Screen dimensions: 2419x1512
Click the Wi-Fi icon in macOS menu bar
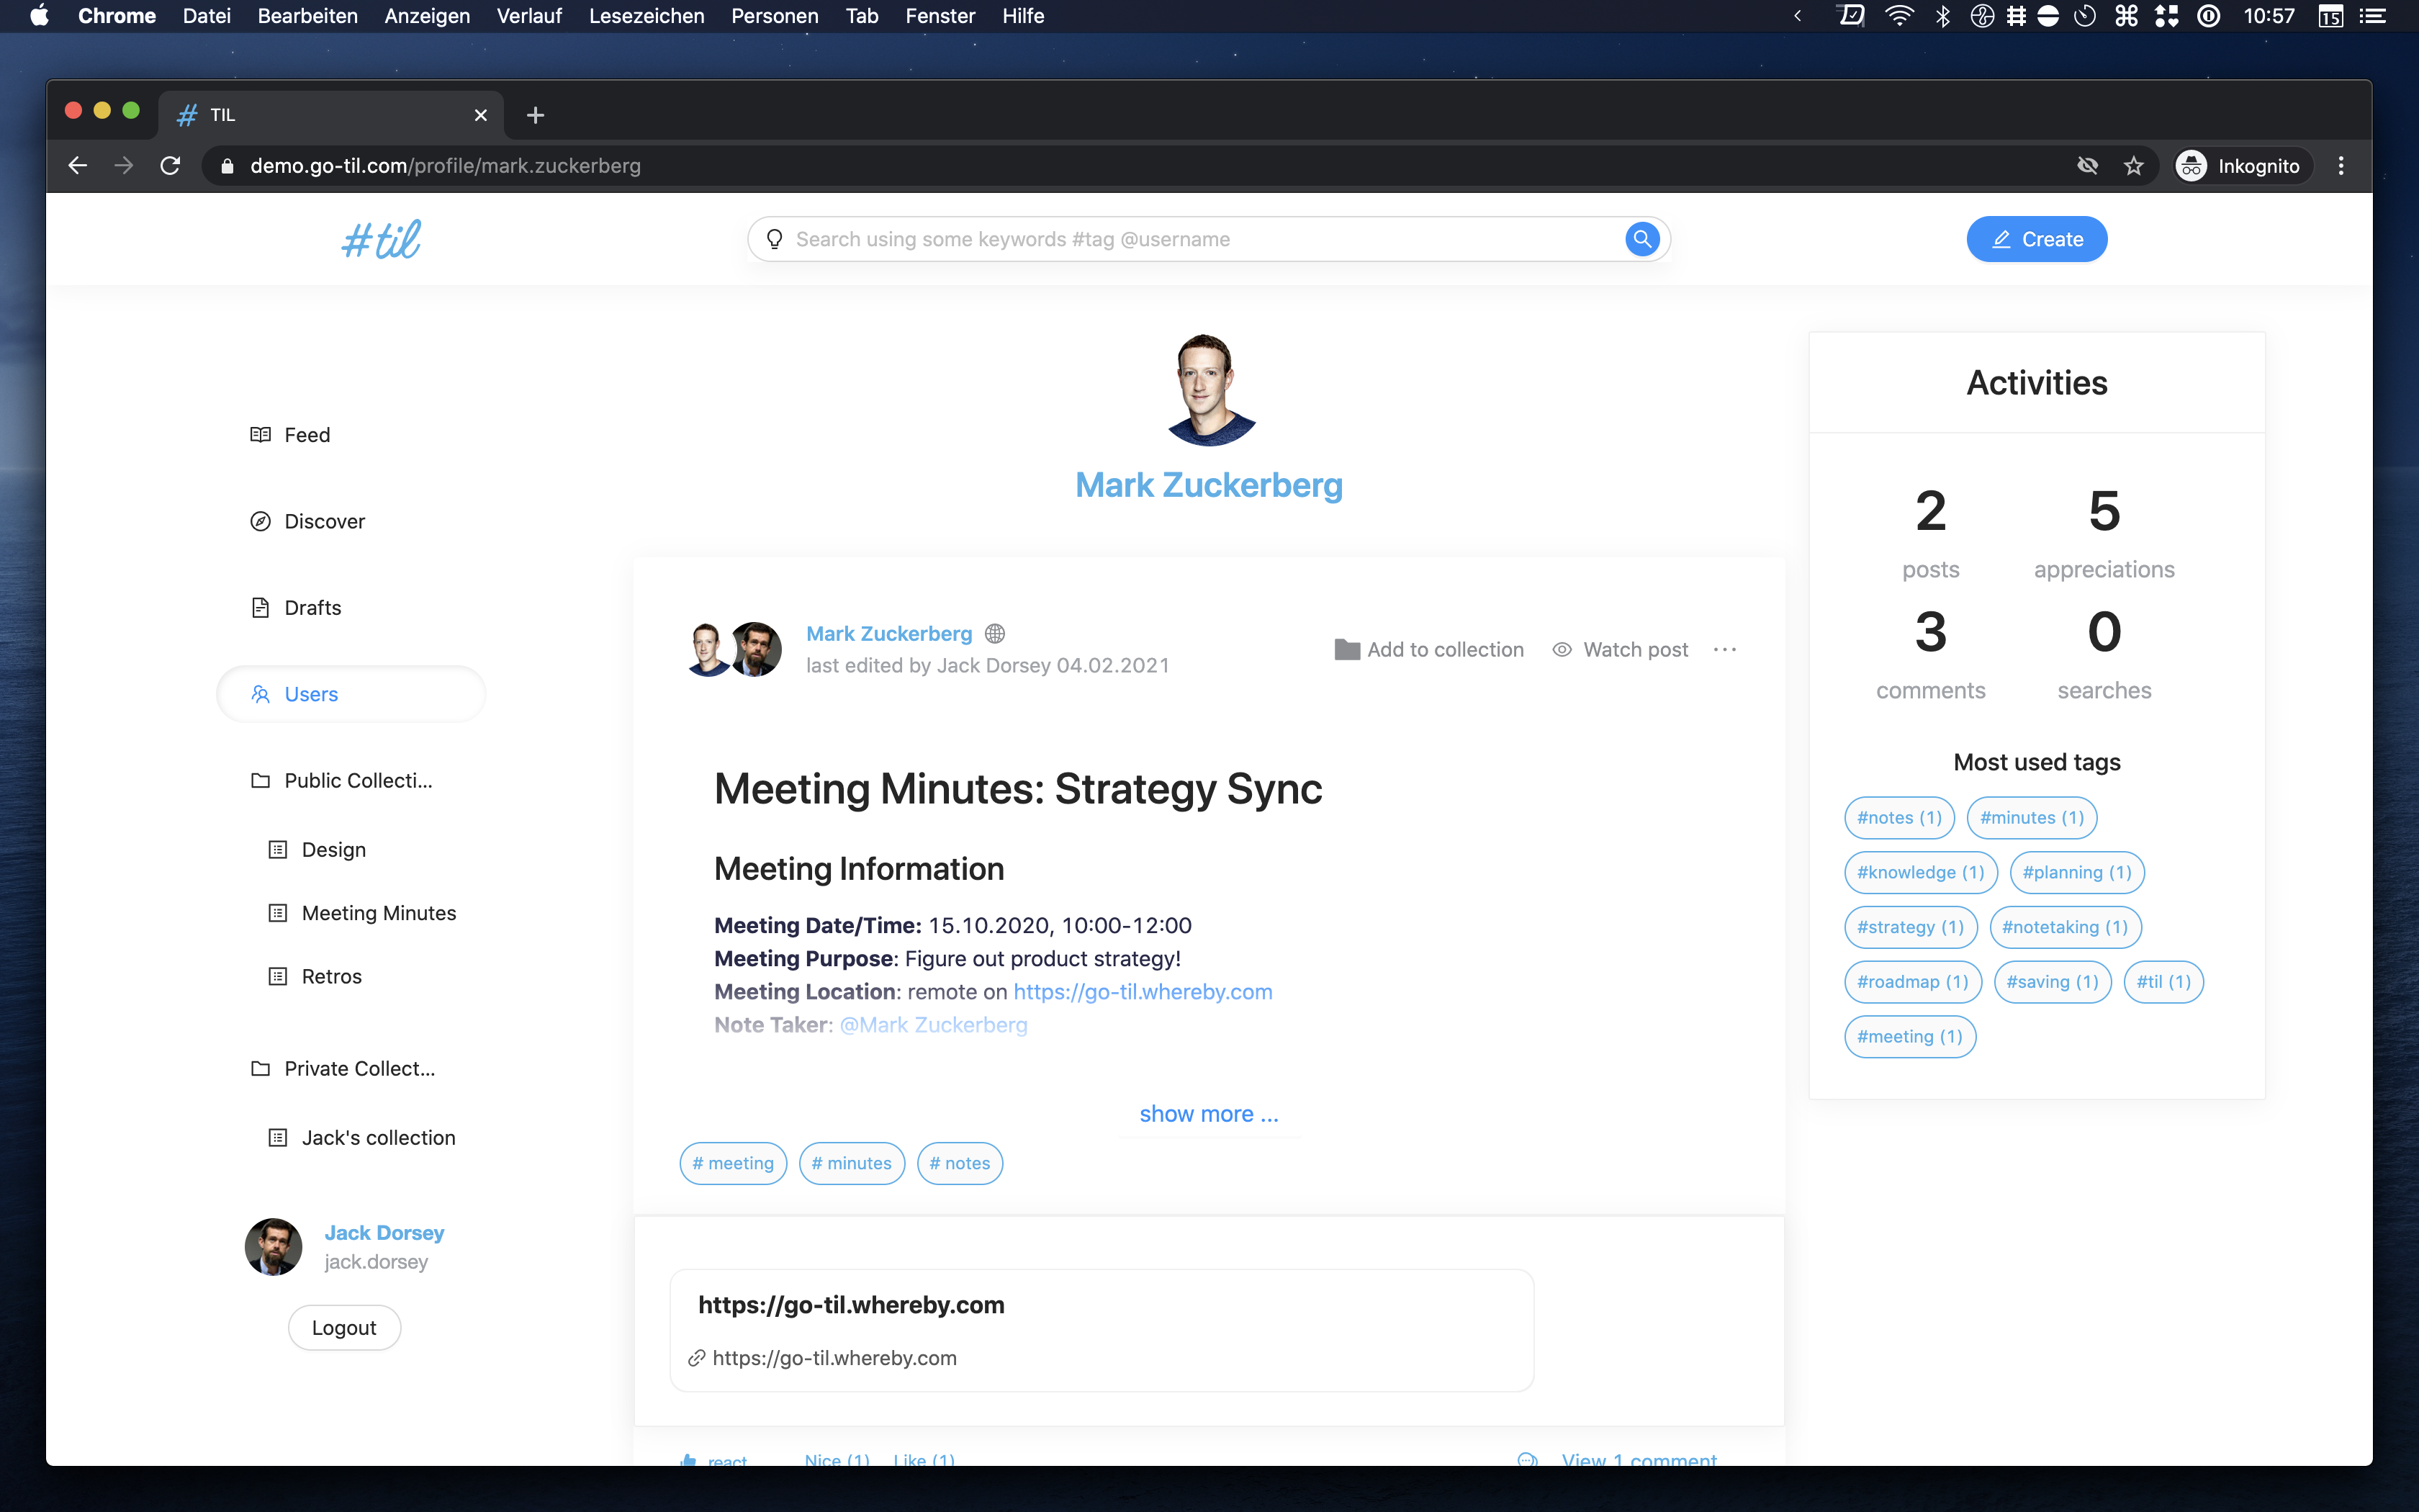(1898, 16)
